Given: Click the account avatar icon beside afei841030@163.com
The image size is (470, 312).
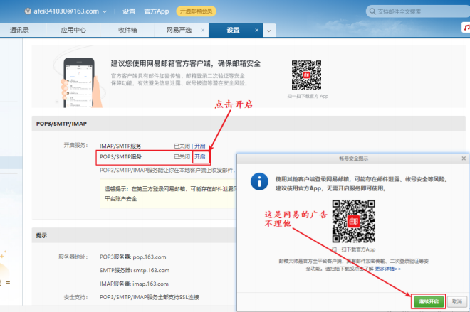Looking at the screenshot, I should coord(30,11).
